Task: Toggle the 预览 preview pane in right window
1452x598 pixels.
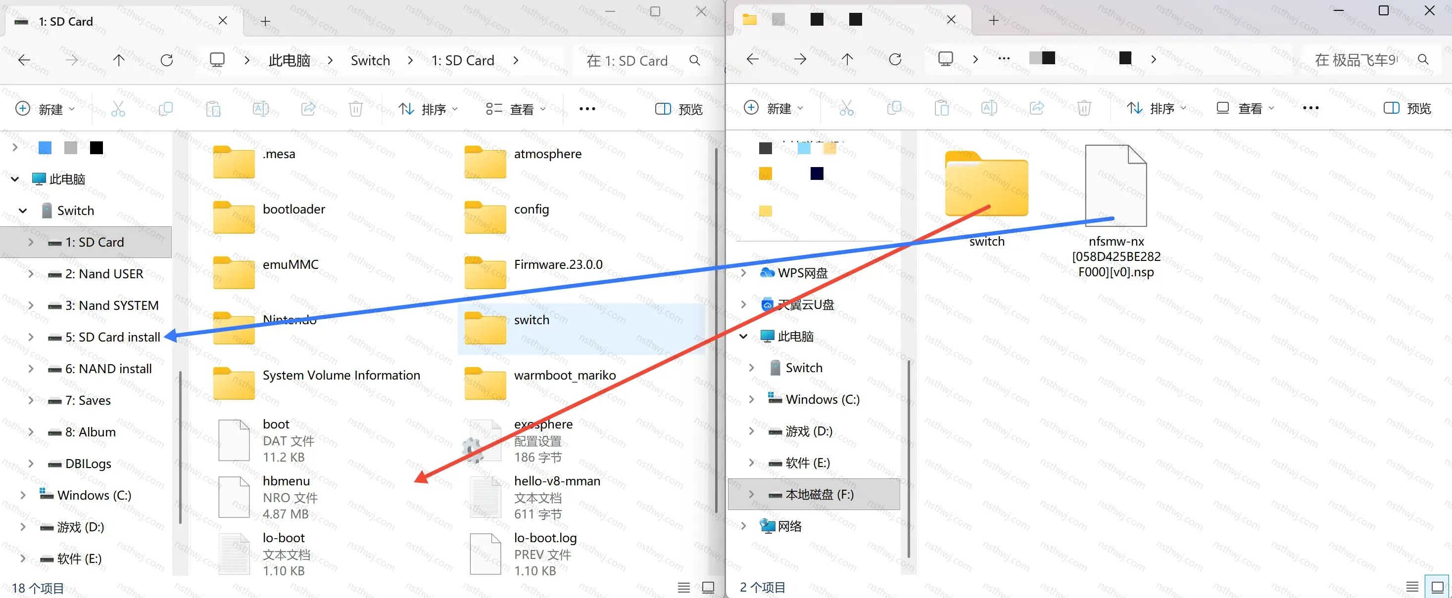Action: (1407, 108)
